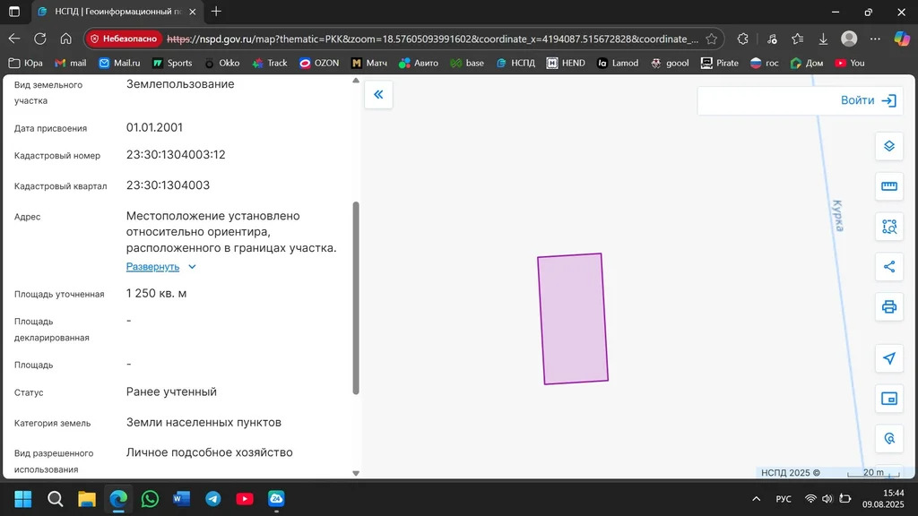The width and height of the screenshot is (918, 516).
Task: Click the browser address bar URL
Action: [430, 39]
